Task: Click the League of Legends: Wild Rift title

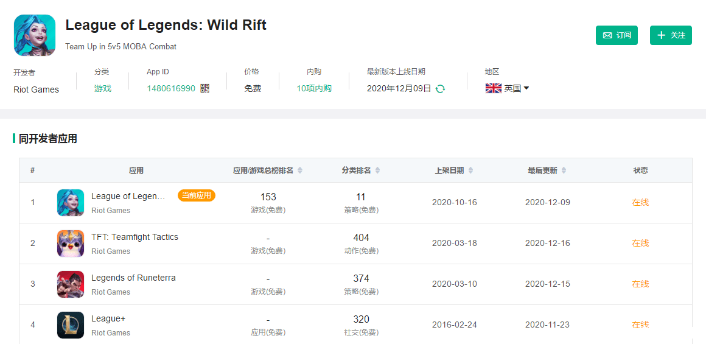Action: (x=166, y=25)
